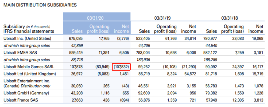Select the 43,208 sales value
The height and width of the screenshot is (107, 268).
point(77,93)
